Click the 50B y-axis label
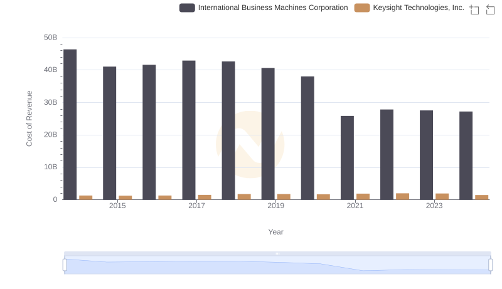Viewport: 502px width, 289px height. [x=51, y=38]
